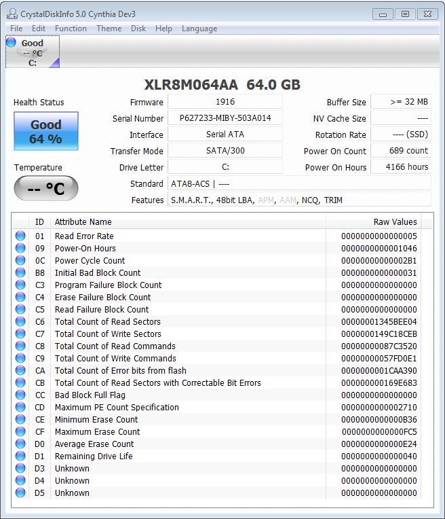The image size is (445, 519).
Task: Click the status icon for Error bits from flash
Action: coord(20,370)
